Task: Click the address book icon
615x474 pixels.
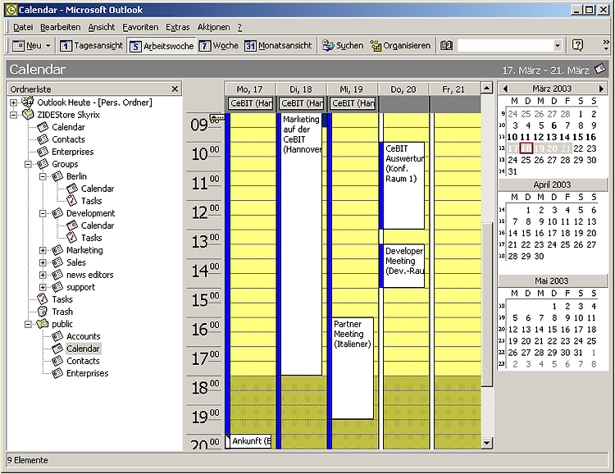Action: [446, 46]
